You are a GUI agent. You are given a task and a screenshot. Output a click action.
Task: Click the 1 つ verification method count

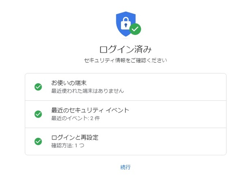pyautogui.click(x=80, y=146)
